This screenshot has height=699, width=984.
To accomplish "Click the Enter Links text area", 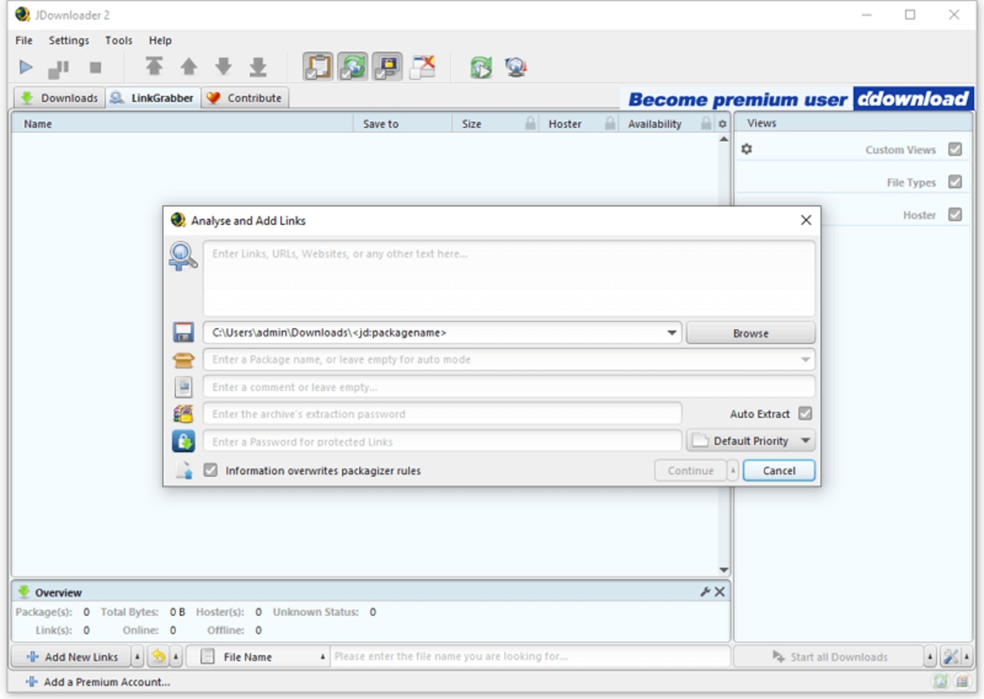I will [508, 278].
